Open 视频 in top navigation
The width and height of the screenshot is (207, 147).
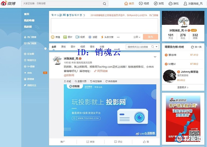[x=144, y=4]
